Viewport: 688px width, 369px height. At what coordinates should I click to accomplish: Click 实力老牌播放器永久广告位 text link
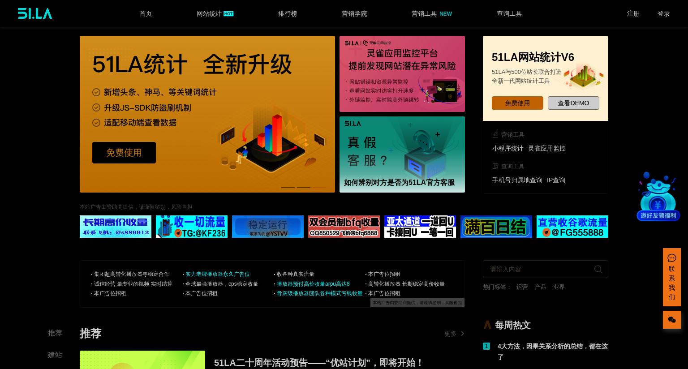click(218, 274)
